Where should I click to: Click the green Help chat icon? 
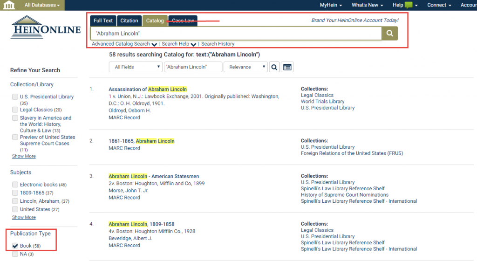(409, 5)
